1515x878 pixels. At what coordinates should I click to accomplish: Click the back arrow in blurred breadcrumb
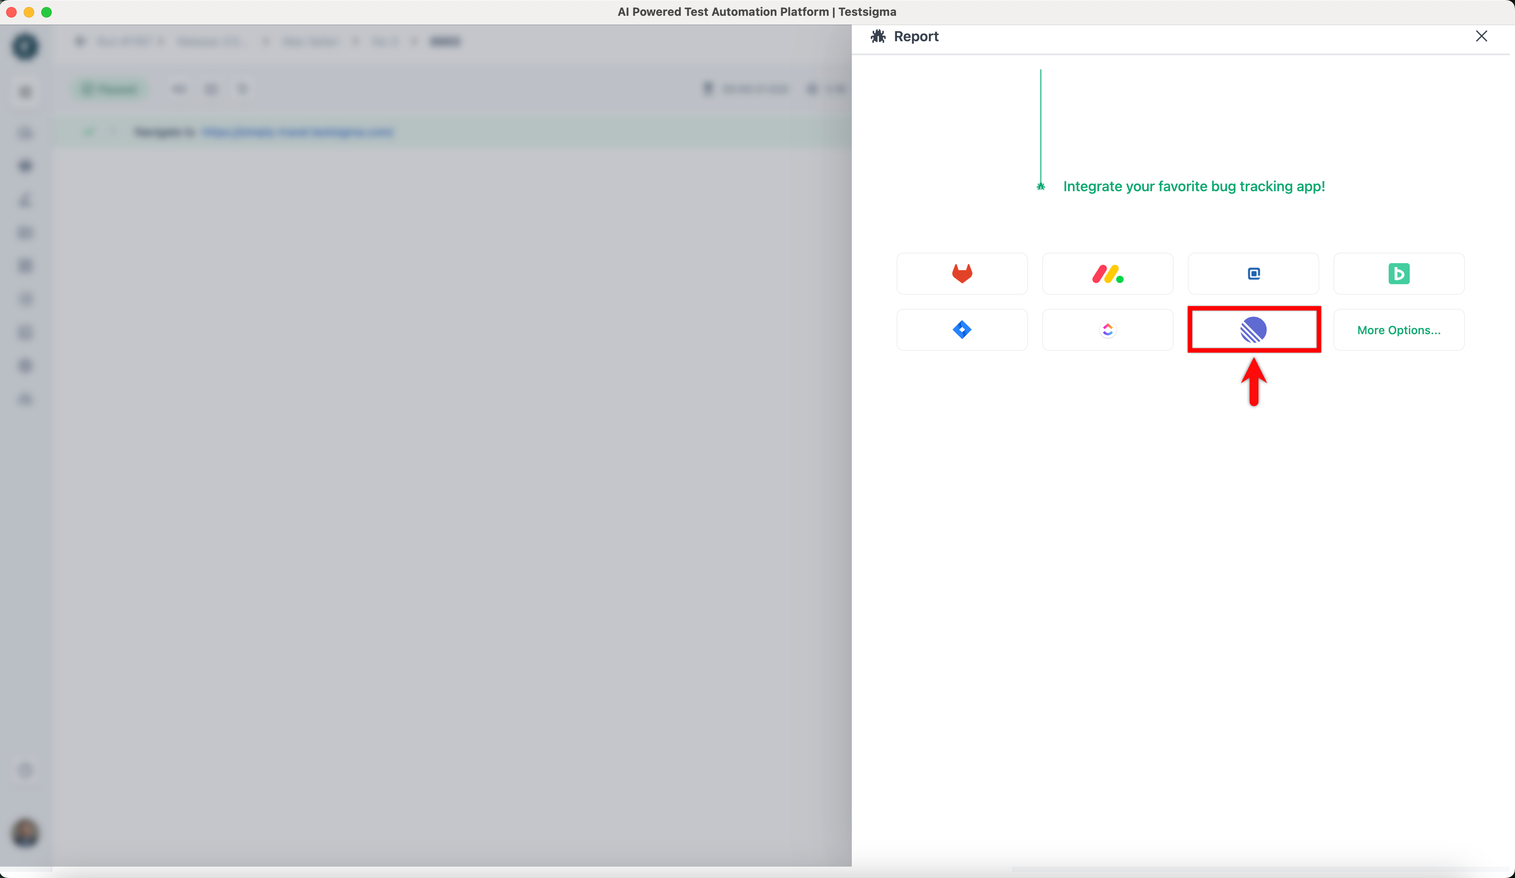80,41
